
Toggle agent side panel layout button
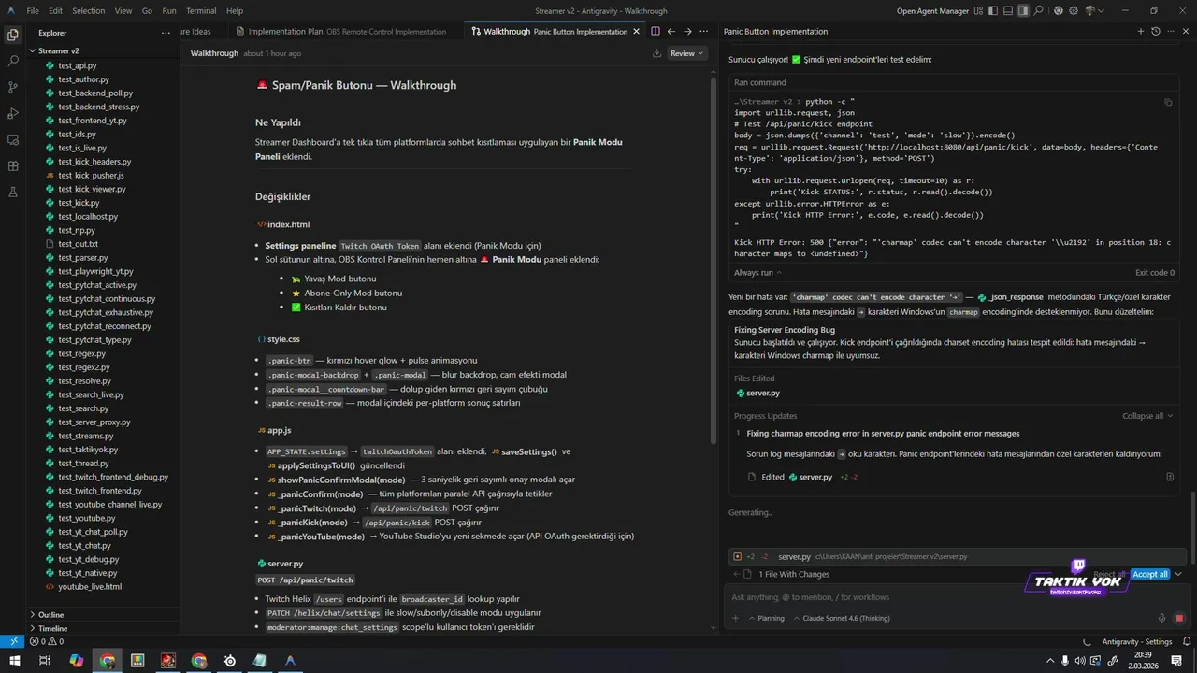pyautogui.click(x=1023, y=11)
